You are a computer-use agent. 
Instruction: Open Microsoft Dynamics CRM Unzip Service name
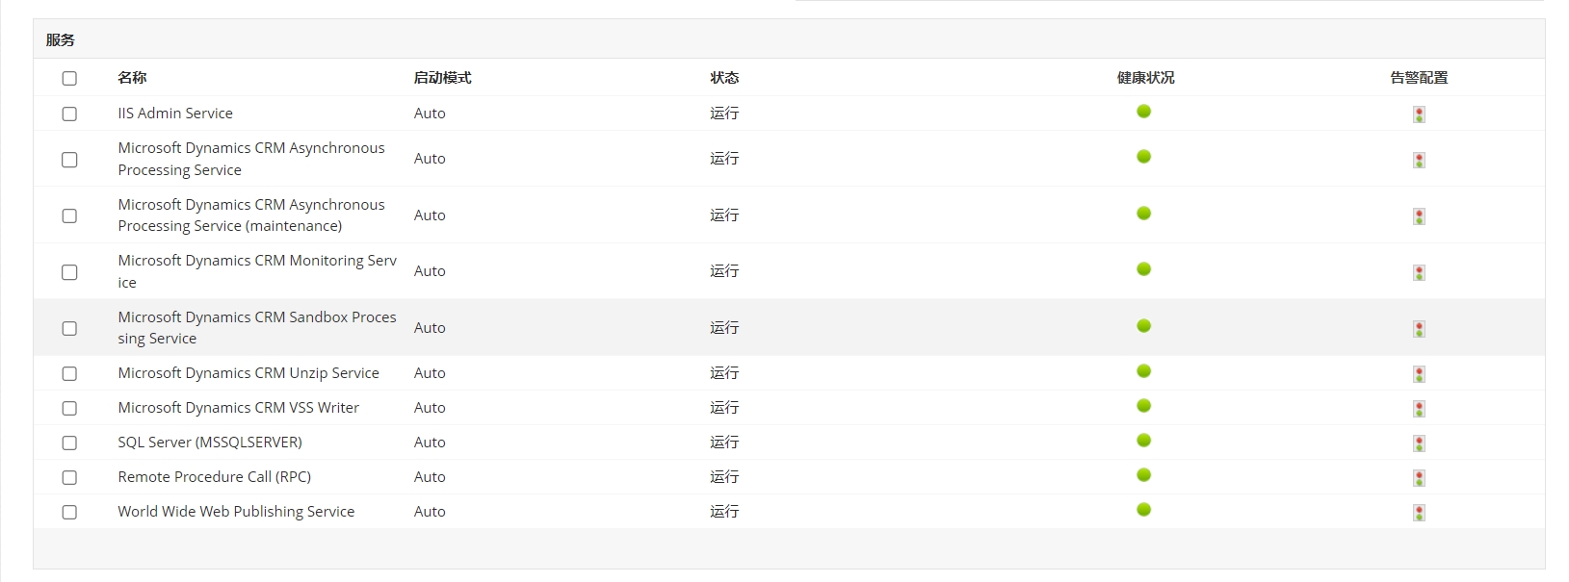pos(248,373)
